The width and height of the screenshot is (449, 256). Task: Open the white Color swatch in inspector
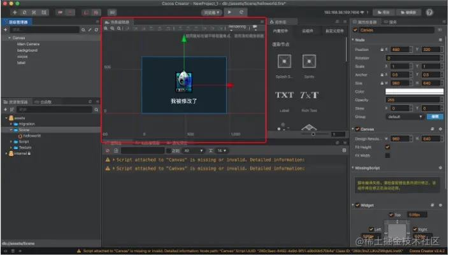point(415,92)
